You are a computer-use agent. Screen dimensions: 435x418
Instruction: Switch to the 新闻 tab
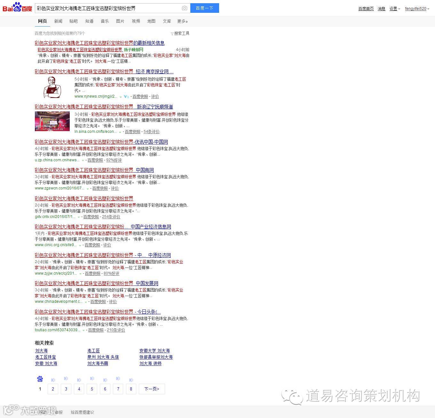58,21
